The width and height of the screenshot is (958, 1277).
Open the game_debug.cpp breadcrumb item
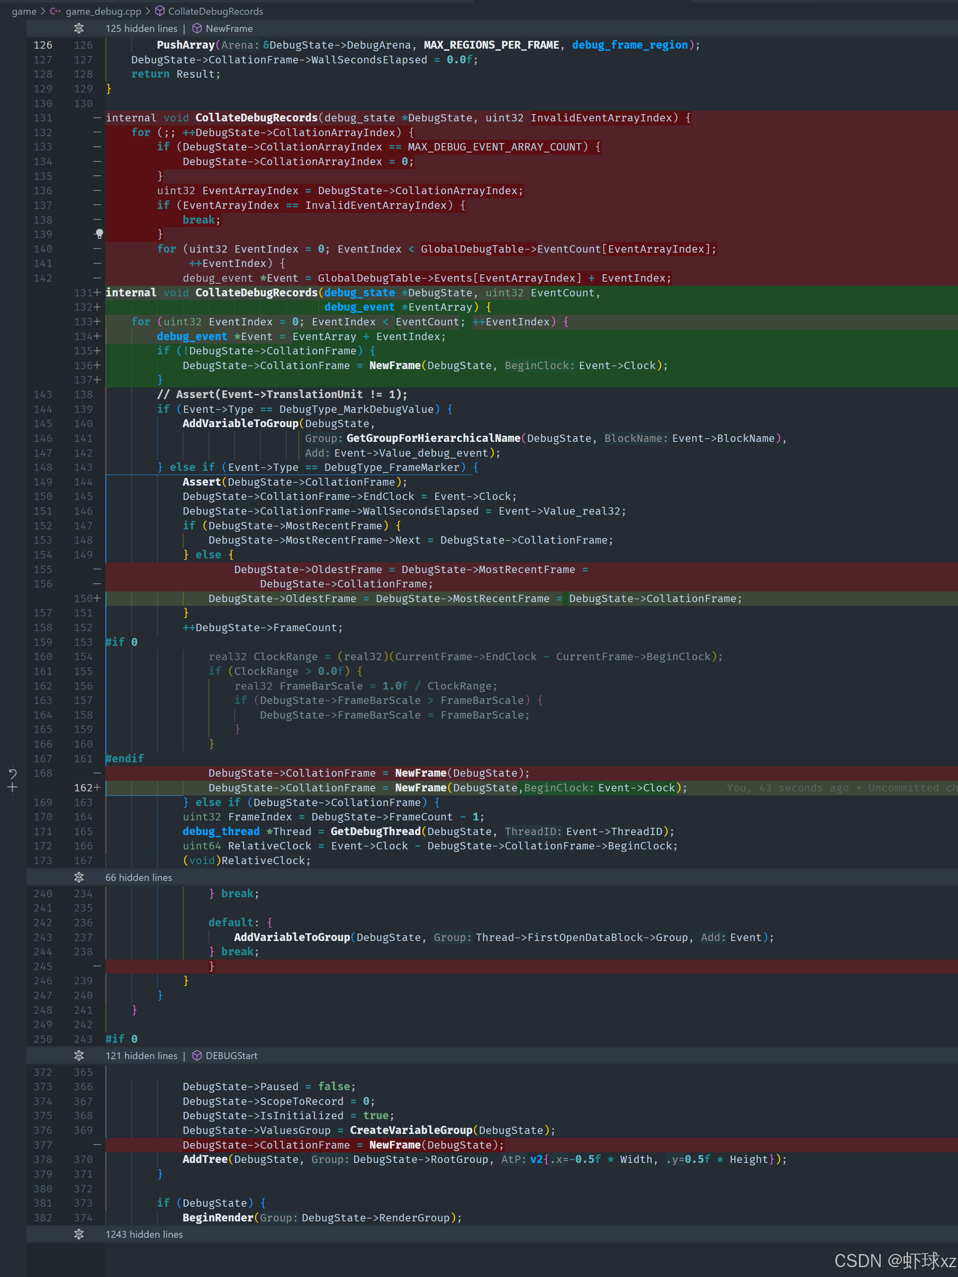click(103, 11)
